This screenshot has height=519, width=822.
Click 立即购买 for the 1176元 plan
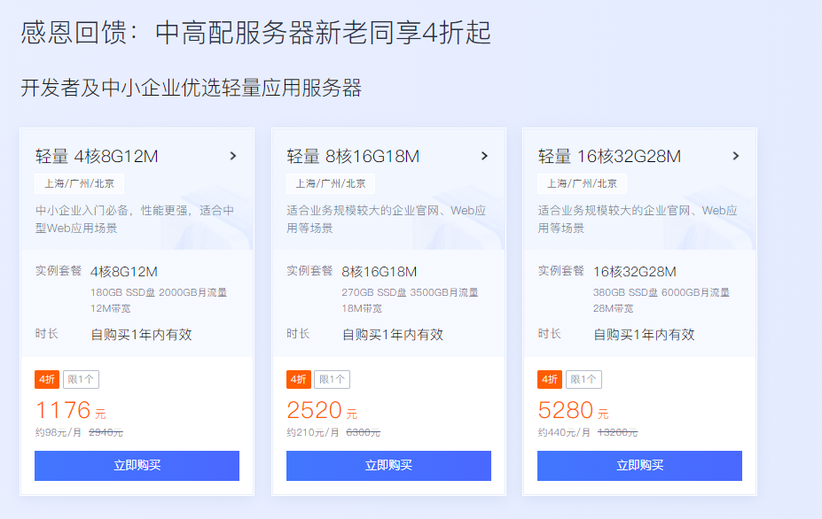click(137, 466)
